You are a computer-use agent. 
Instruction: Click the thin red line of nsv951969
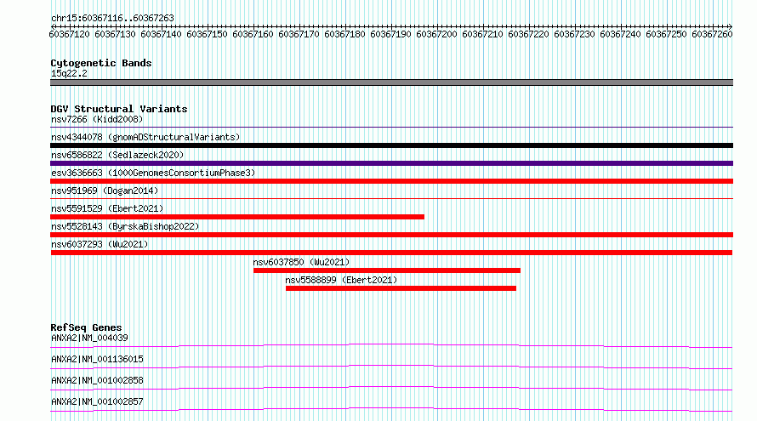pos(391,198)
